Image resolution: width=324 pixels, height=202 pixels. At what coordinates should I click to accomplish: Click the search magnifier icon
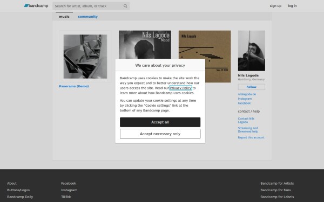(125, 6)
